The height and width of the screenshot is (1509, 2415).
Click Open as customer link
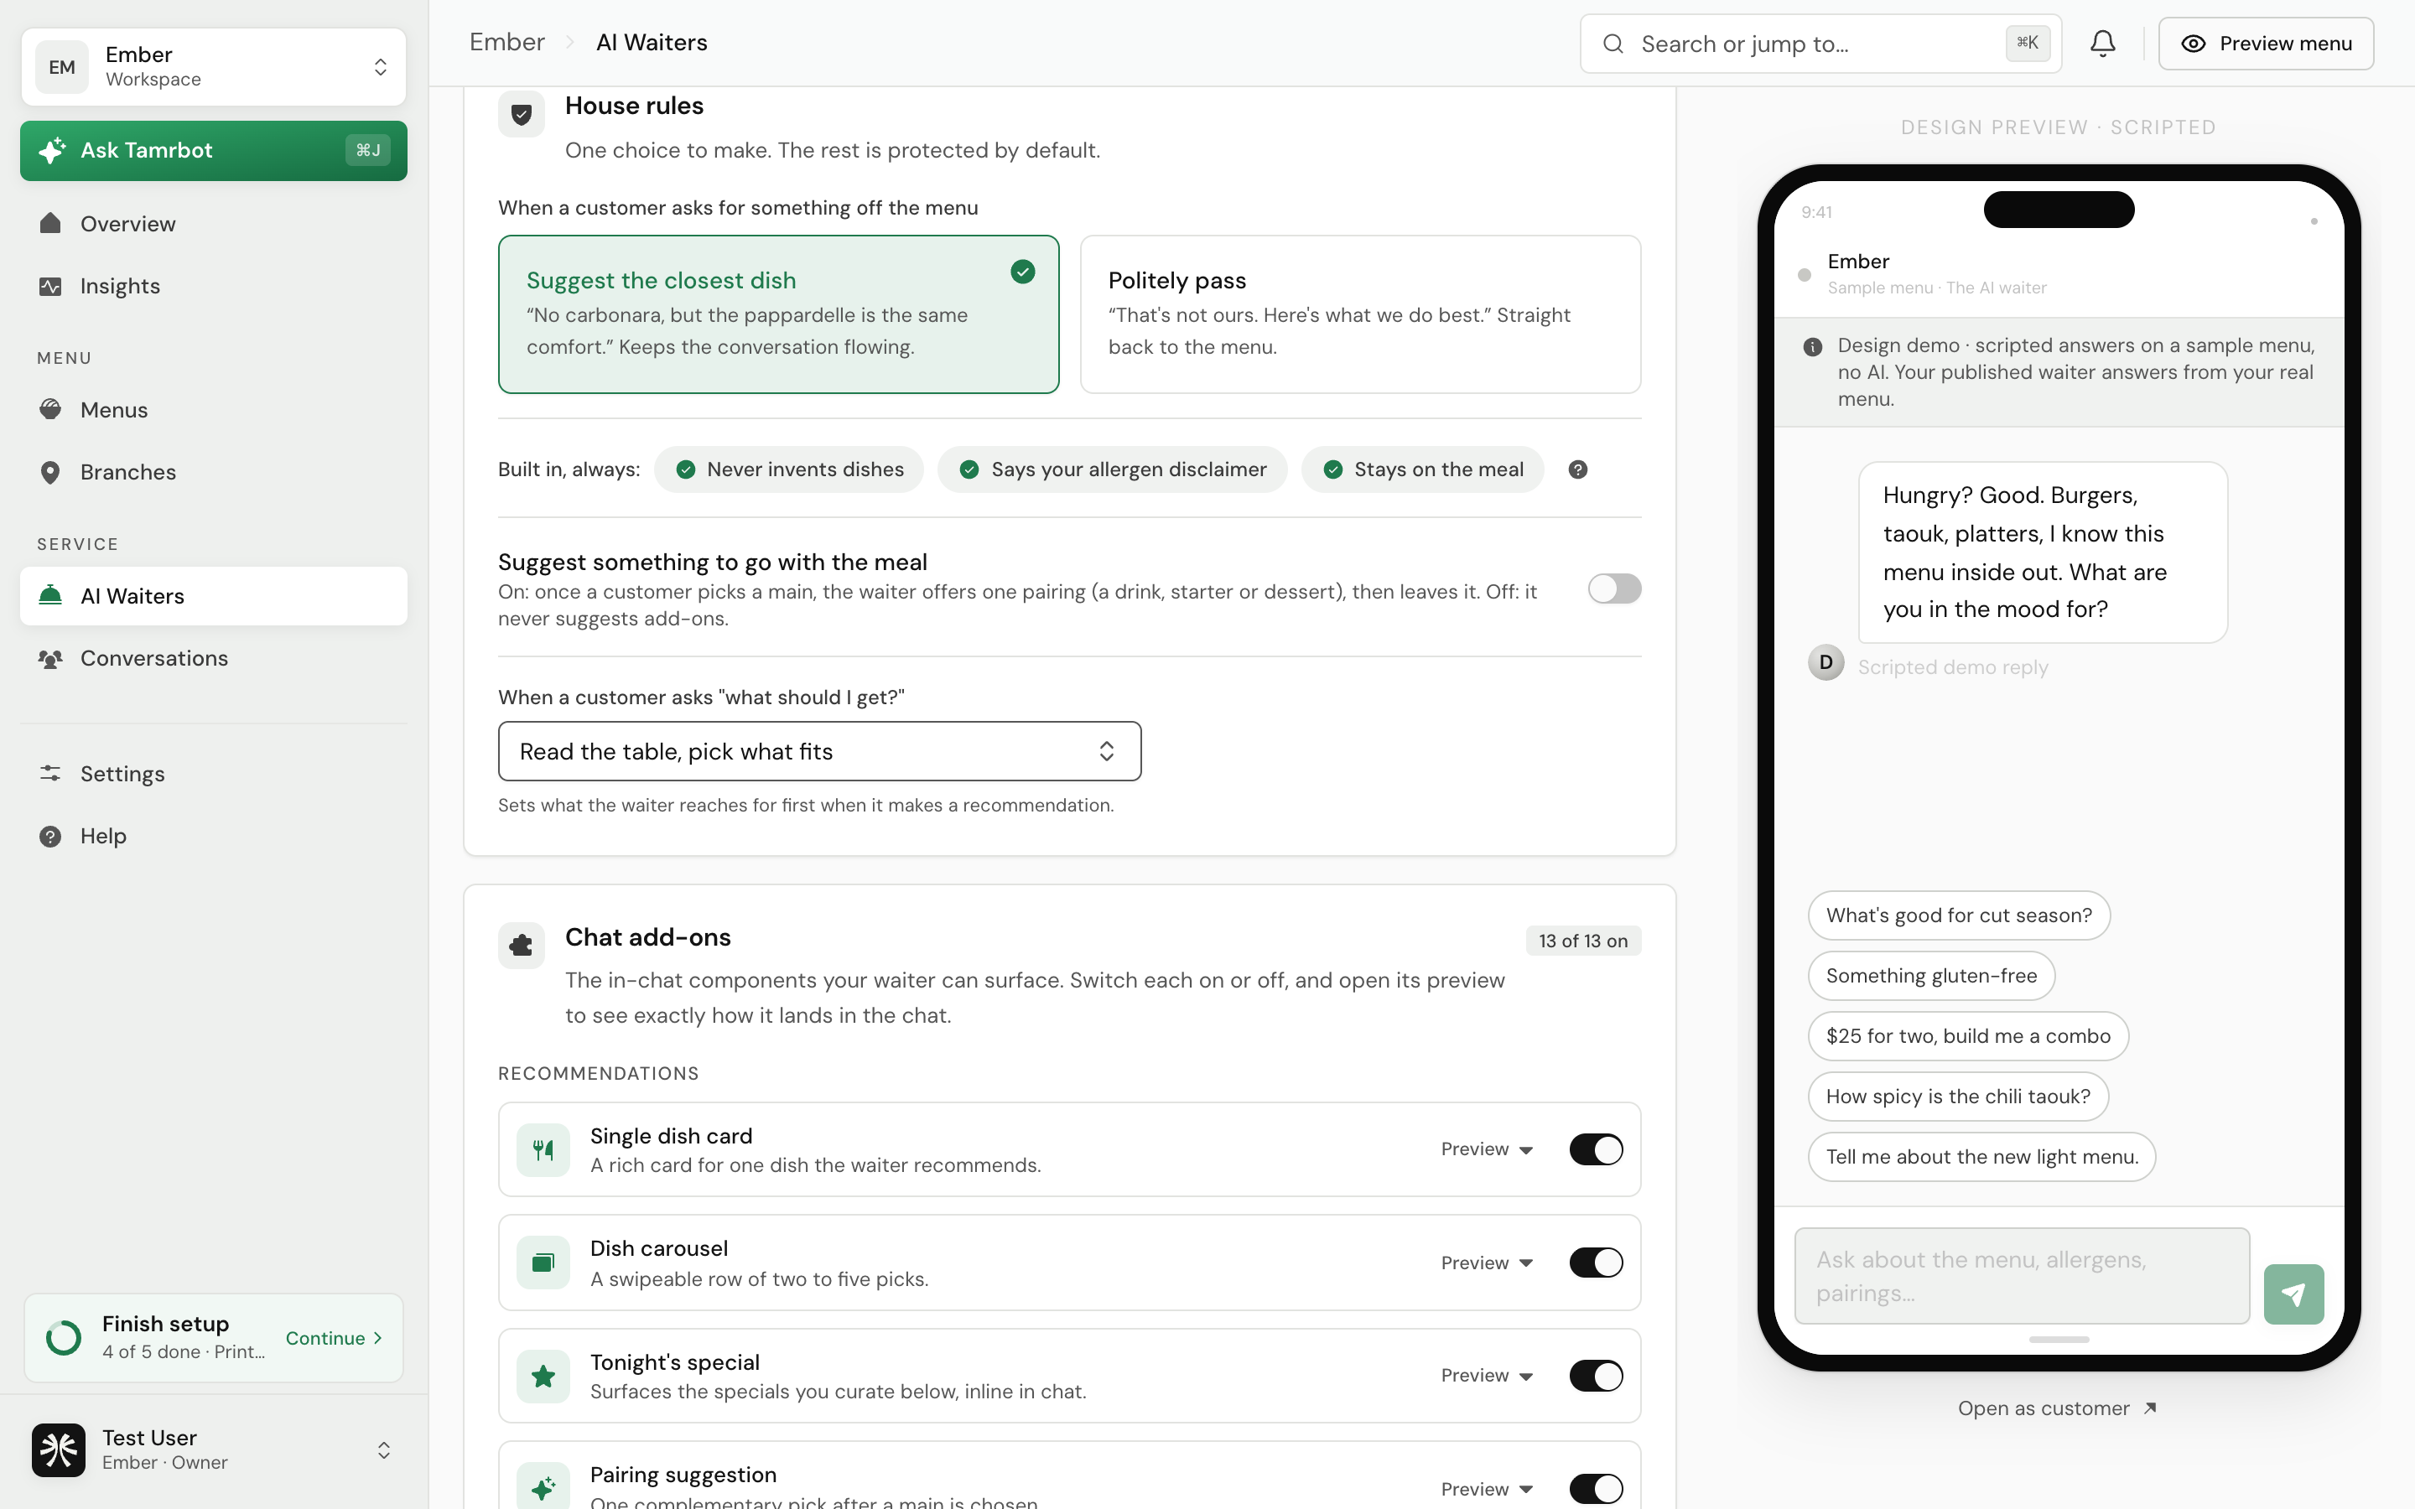coord(2057,1408)
